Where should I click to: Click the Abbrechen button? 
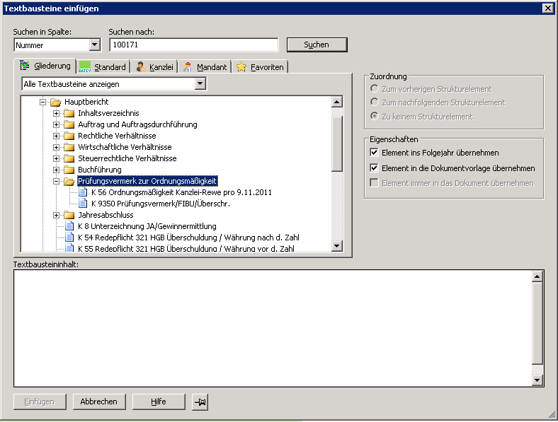pyautogui.click(x=99, y=402)
